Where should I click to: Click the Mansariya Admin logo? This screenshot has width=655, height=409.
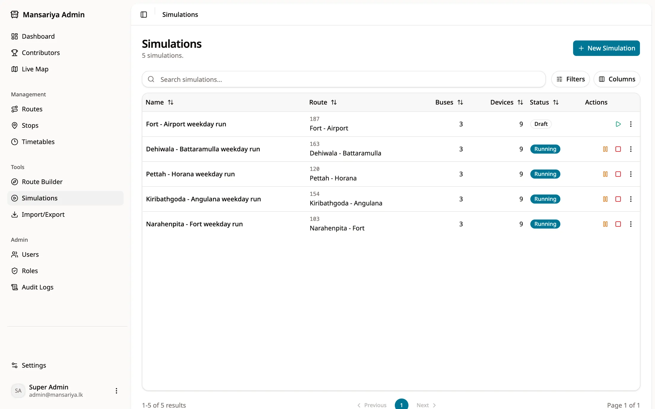(x=48, y=15)
